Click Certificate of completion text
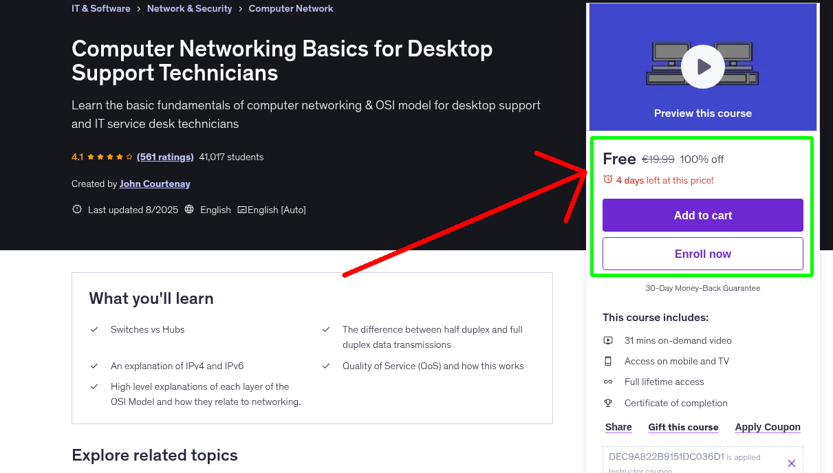833x473 pixels. point(676,403)
